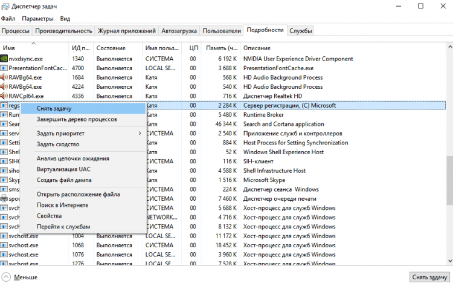
Task: Select the Подробности tab
Action: [265, 30]
